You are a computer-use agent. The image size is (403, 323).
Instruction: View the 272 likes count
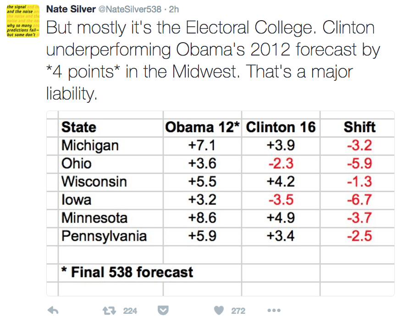click(238, 311)
